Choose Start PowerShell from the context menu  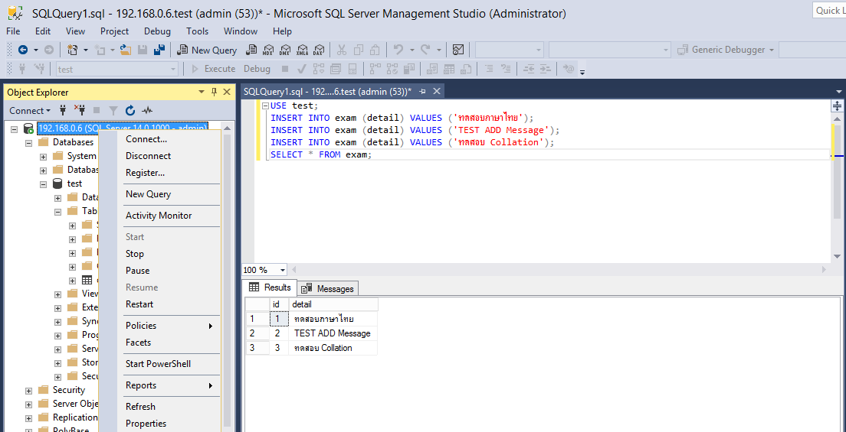tap(158, 364)
